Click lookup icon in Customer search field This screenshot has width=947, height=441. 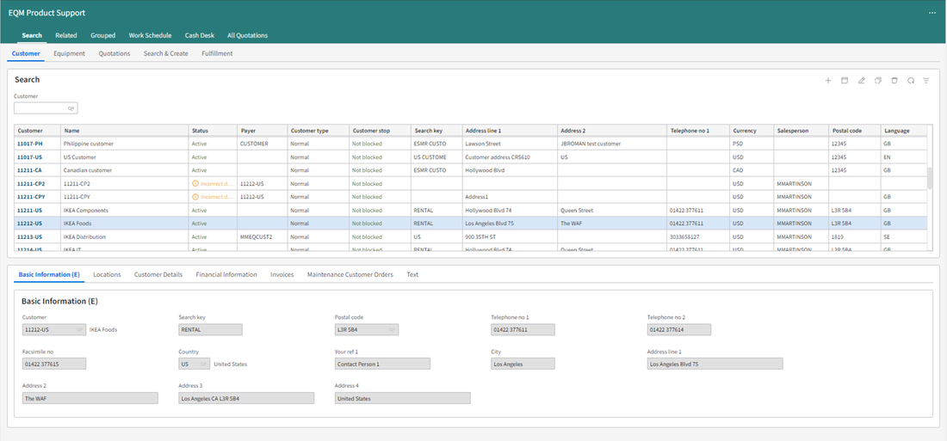pyautogui.click(x=71, y=108)
